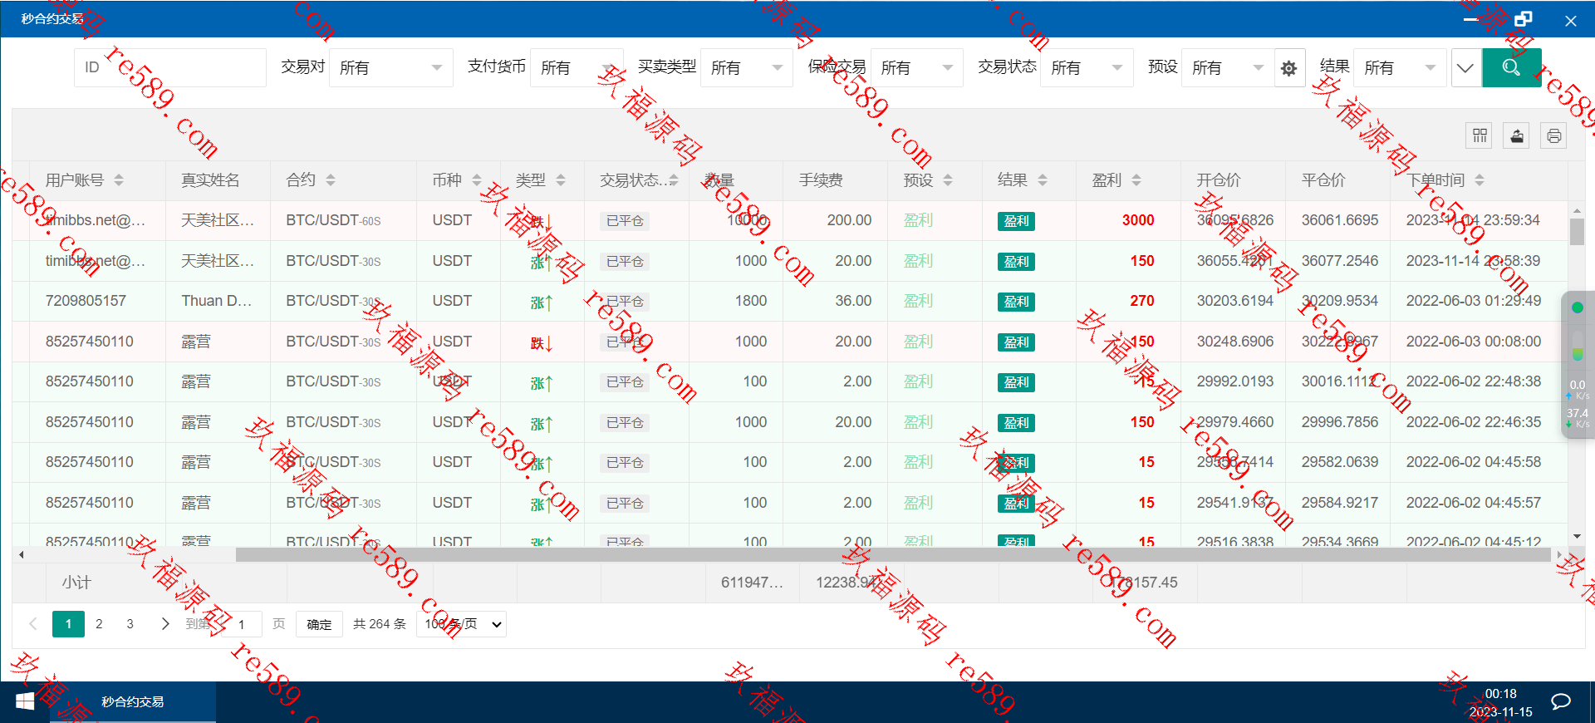Go to page 3
1595x723 pixels.
(x=130, y=624)
